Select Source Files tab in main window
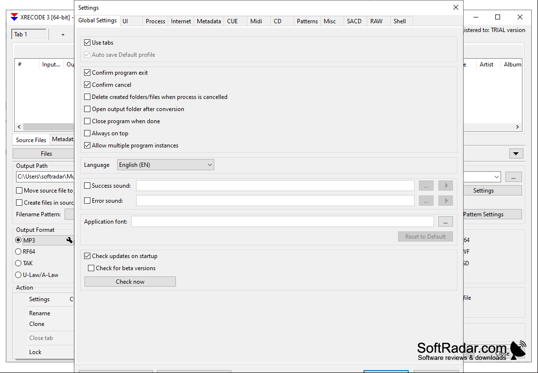Screen dimensions: 538x373 31,140
